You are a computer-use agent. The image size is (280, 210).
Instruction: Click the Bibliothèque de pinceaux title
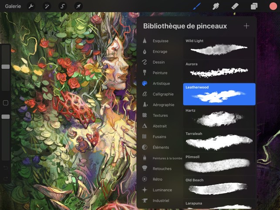click(x=185, y=26)
